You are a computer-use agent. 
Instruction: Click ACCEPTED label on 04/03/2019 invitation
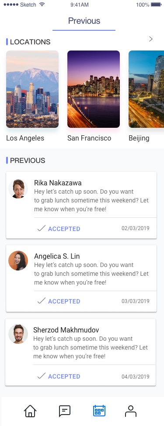tap(64, 376)
